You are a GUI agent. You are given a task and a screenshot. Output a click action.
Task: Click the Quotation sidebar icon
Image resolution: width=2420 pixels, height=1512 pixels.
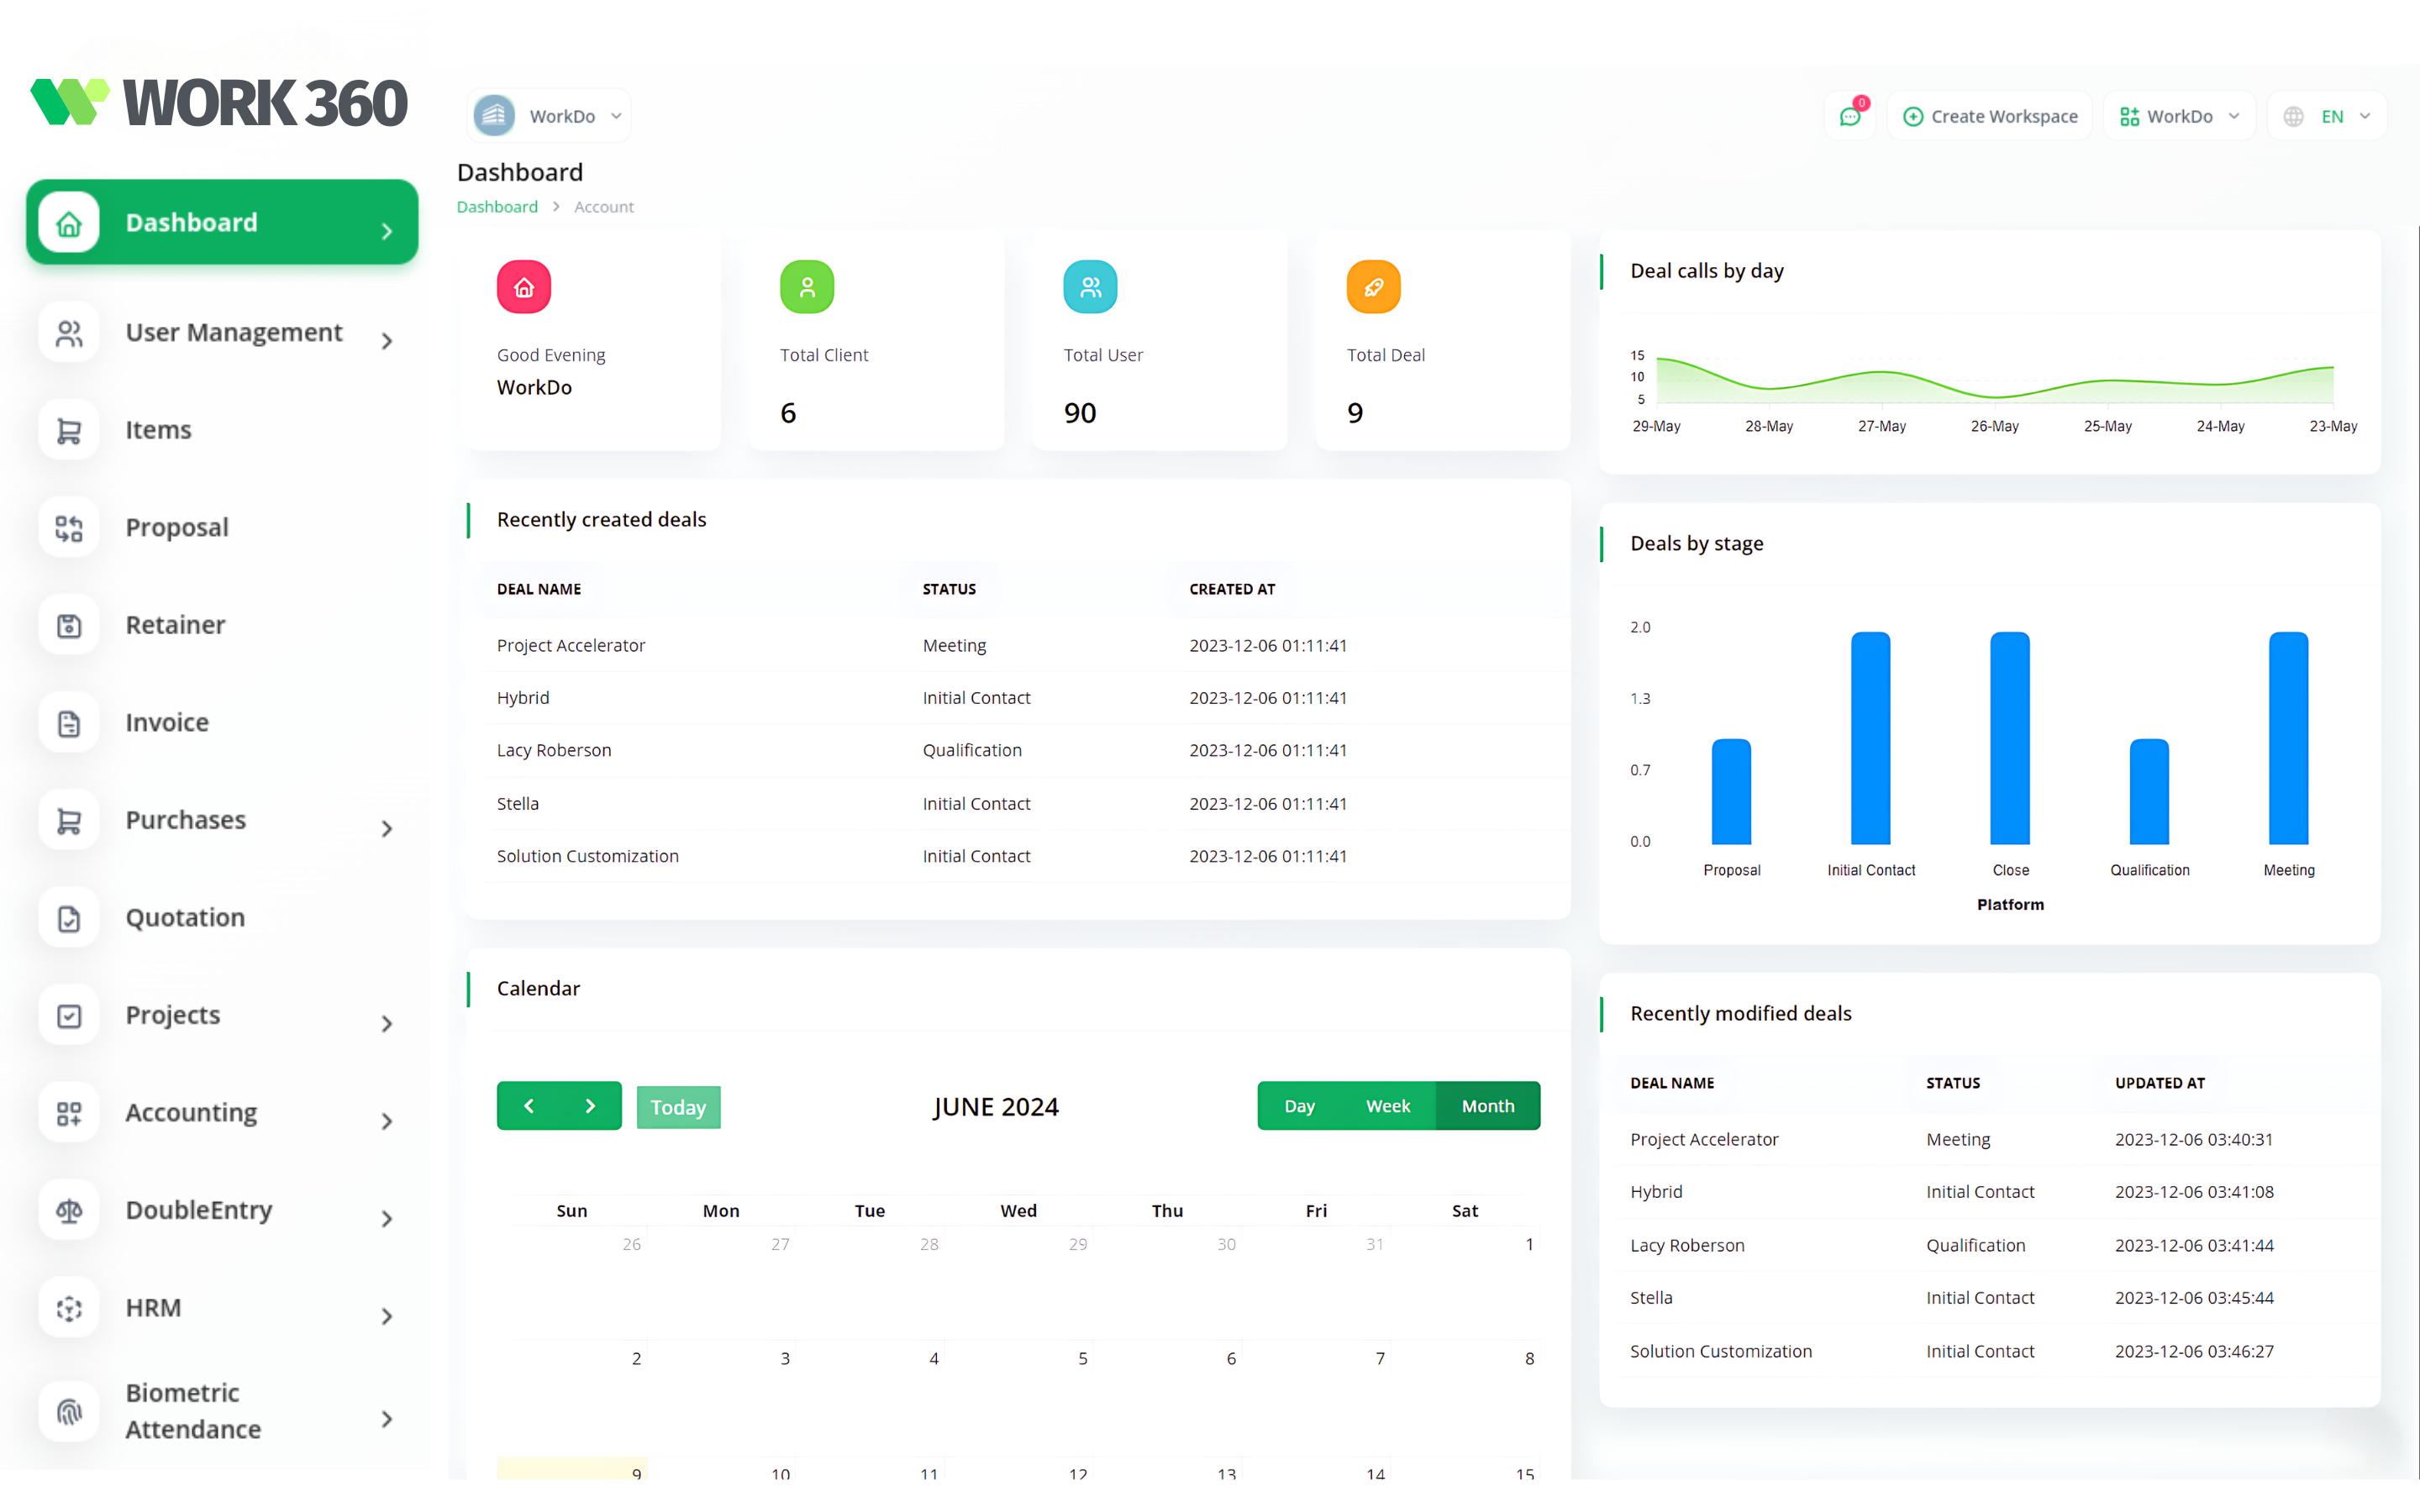point(69,918)
